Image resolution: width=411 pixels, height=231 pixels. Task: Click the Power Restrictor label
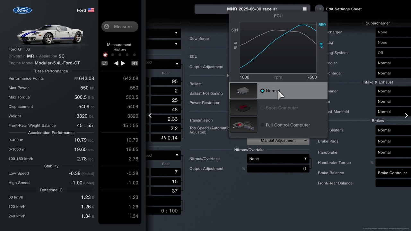205,103
